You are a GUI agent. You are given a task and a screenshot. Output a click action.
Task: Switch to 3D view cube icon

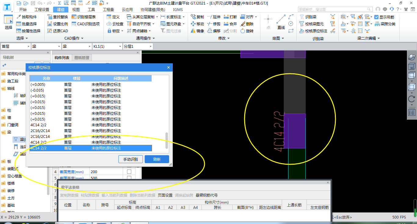[x=412, y=66]
